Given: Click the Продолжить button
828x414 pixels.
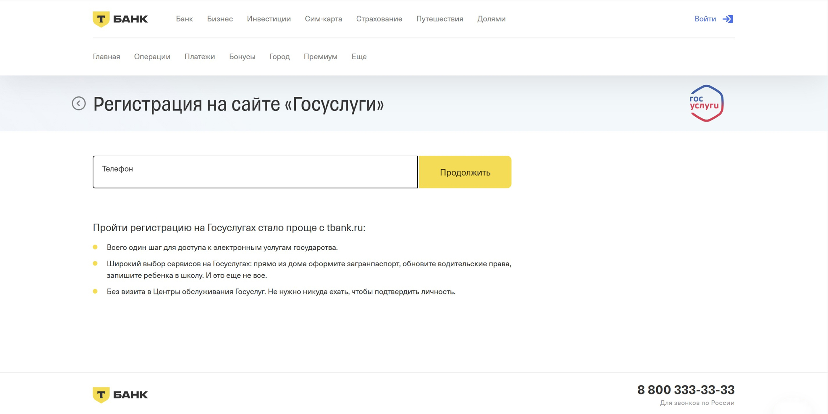Looking at the screenshot, I should tap(465, 172).
